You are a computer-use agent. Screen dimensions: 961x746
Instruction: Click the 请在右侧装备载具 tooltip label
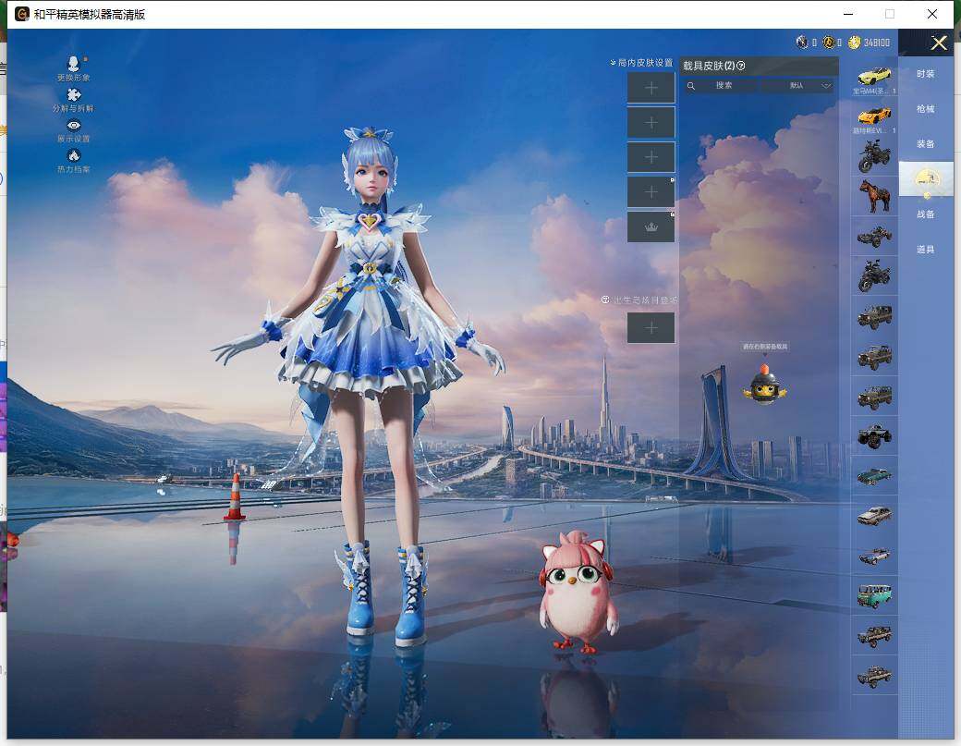click(765, 347)
